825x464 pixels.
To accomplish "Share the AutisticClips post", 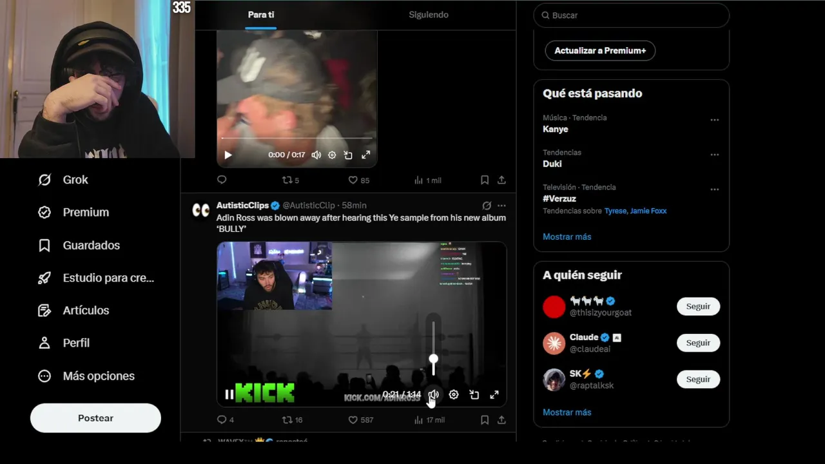I will 501,420.
